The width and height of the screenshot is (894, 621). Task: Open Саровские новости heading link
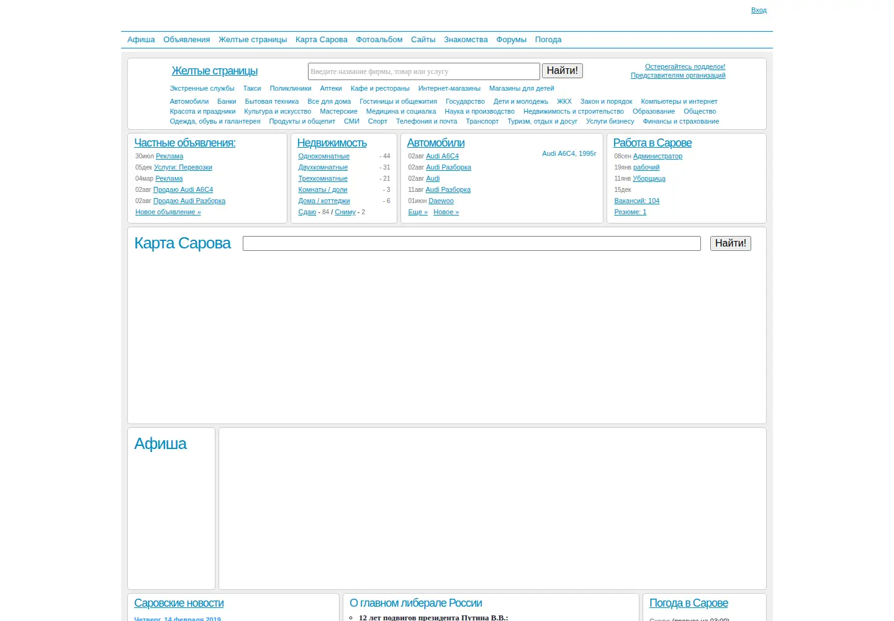click(x=179, y=603)
